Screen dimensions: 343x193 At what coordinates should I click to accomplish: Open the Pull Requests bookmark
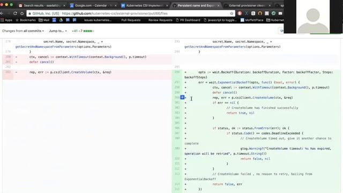(131, 20)
